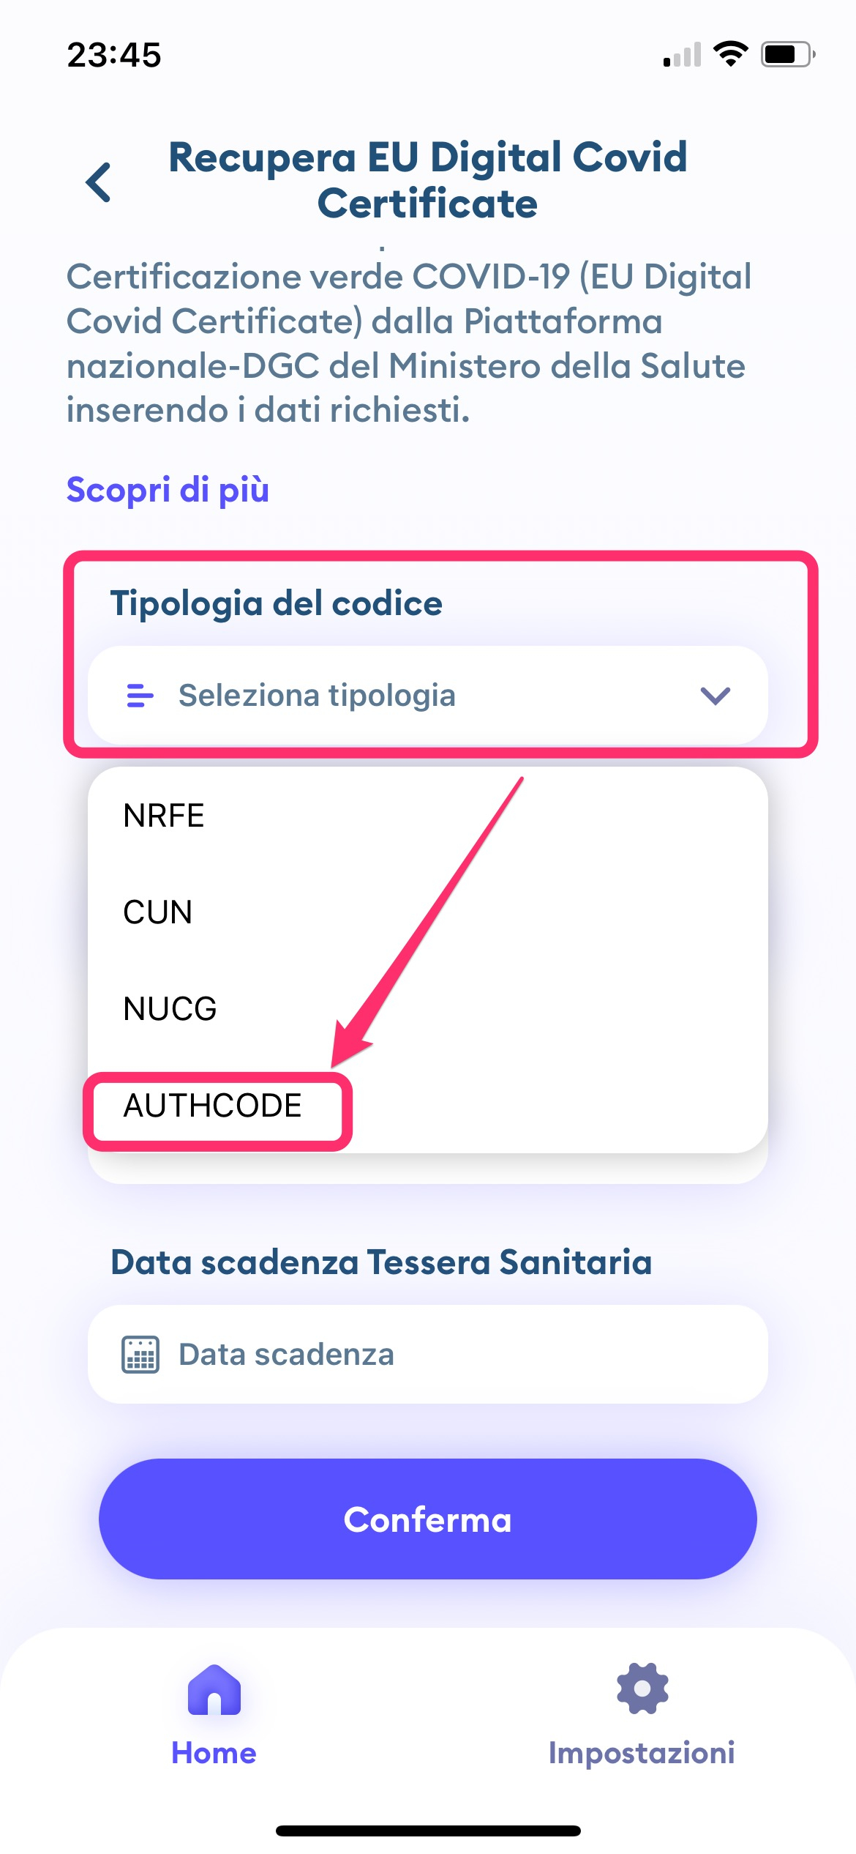This screenshot has width=856, height=1854.
Task: Tap the back arrow icon
Action: pyautogui.click(x=99, y=182)
